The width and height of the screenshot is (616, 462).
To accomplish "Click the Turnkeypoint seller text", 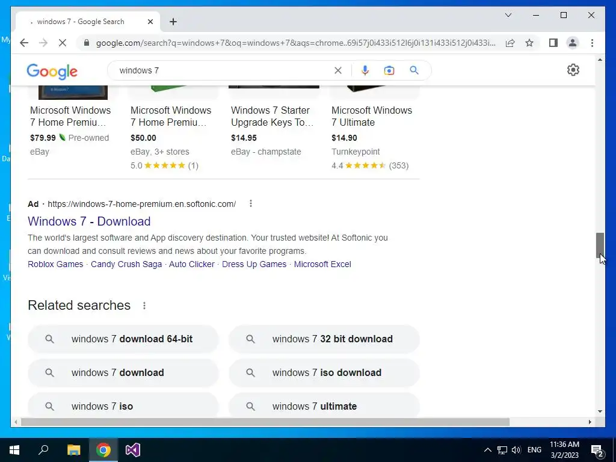I will click(356, 152).
